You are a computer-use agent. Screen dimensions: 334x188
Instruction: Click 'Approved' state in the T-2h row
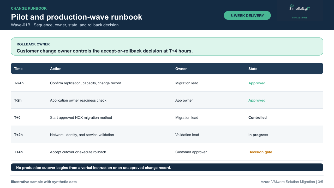[x=257, y=100]
